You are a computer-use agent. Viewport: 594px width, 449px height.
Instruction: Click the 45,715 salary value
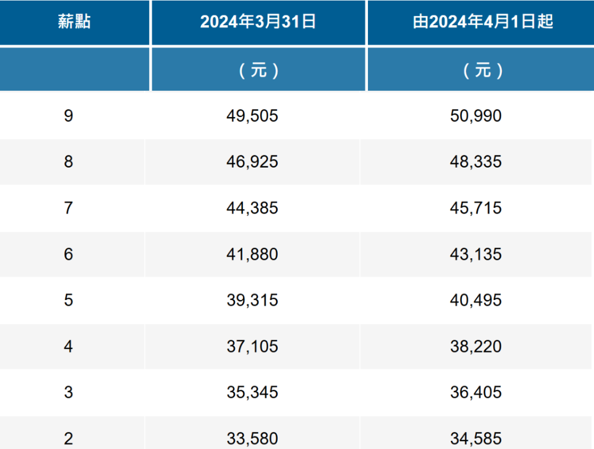[x=476, y=208]
